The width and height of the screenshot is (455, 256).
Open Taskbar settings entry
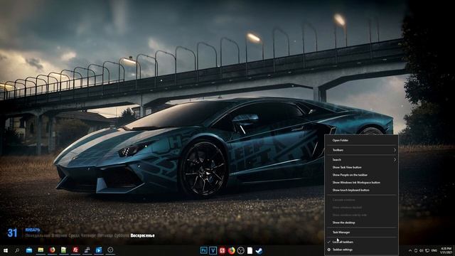[361, 250]
